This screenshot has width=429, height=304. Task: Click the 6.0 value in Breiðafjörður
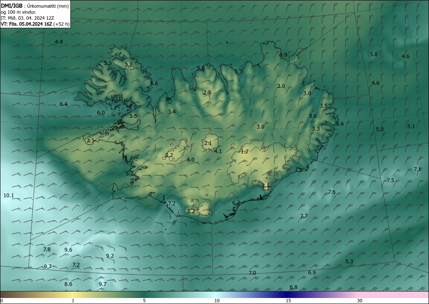pyautogui.click(x=101, y=113)
